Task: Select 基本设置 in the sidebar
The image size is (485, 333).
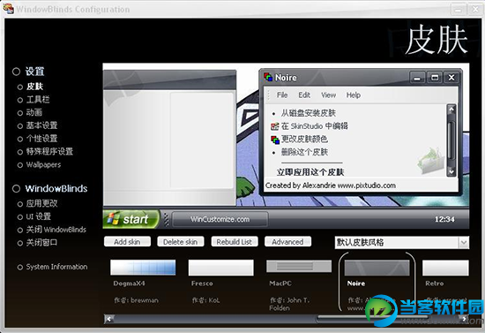Action: pos(41,125)
